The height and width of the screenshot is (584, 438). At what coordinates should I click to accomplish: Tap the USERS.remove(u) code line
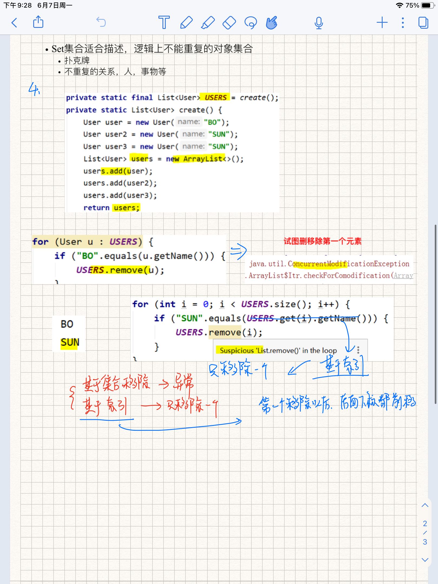point(120,270)
